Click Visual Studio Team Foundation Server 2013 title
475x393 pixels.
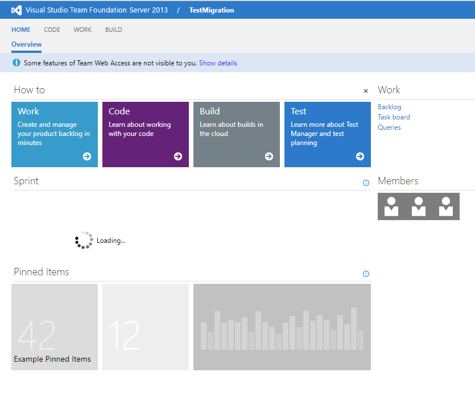[x=97, y=10]
